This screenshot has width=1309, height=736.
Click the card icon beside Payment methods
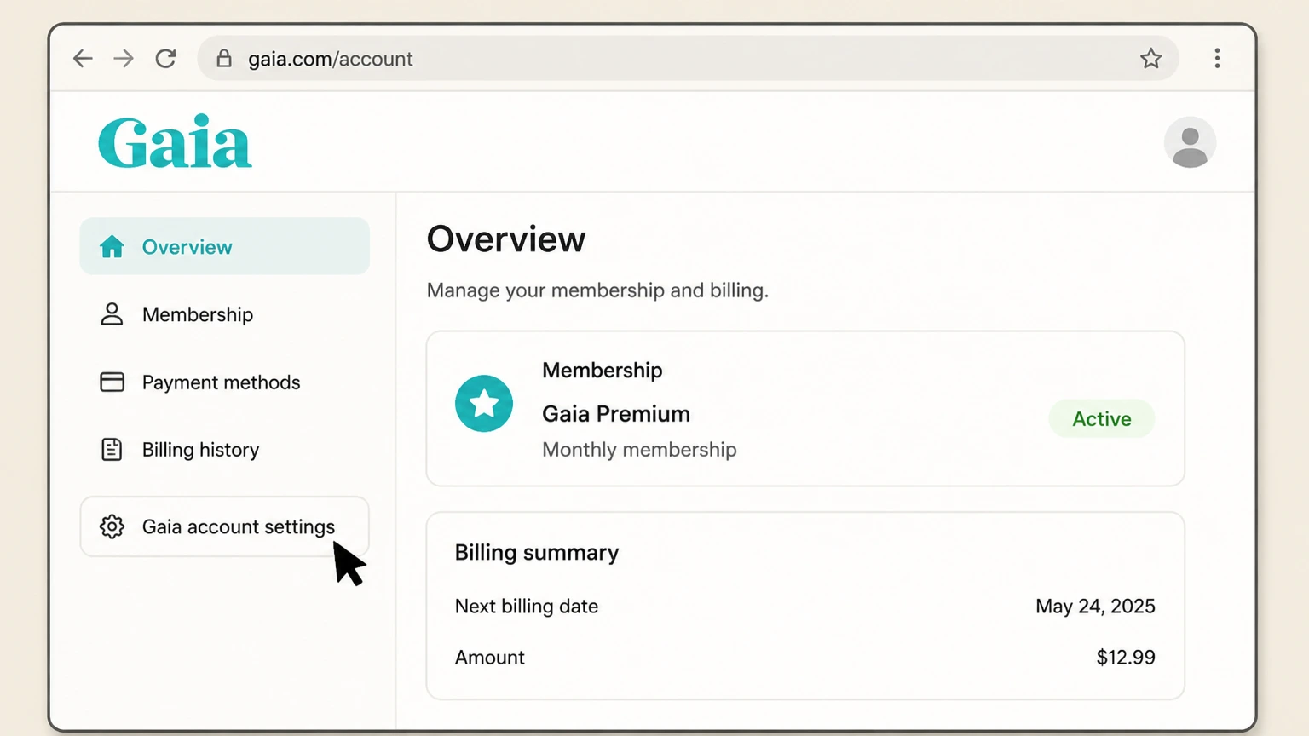point(112,382)
